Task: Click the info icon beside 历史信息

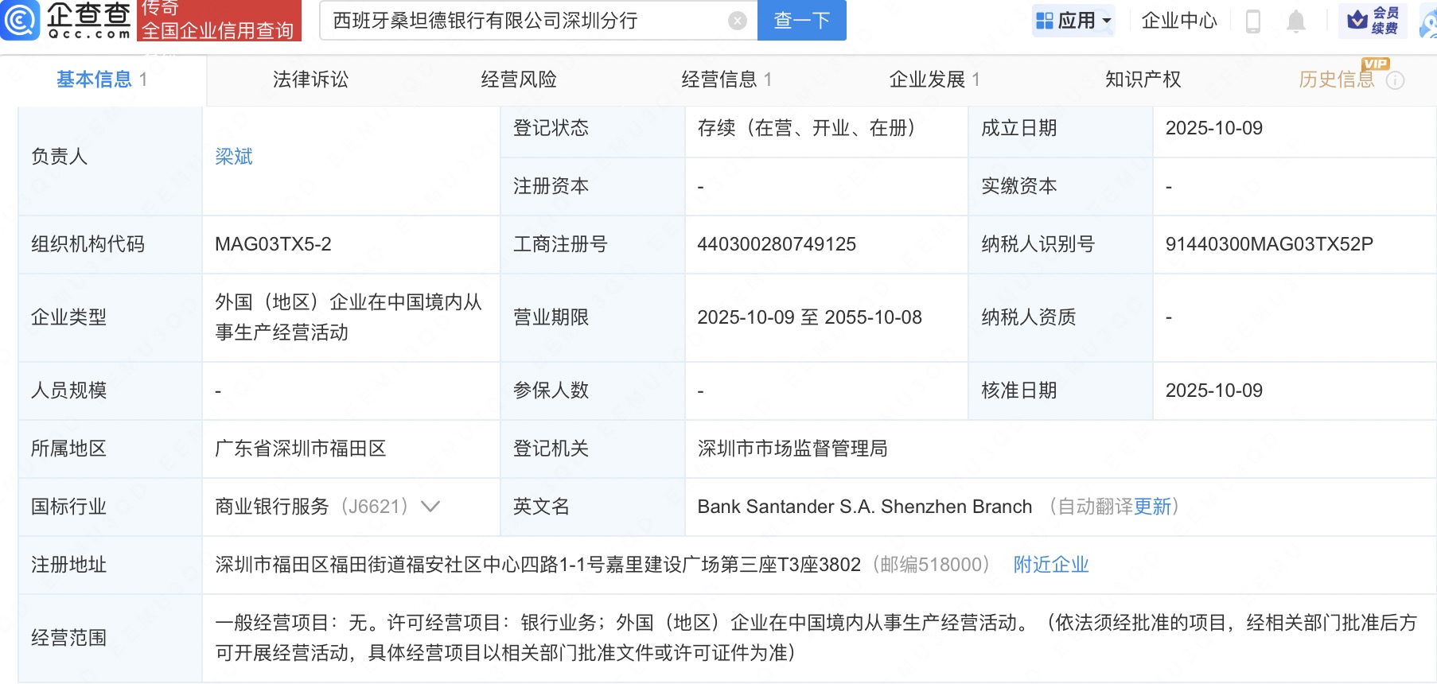Action: pyautogui.click(x=1395, y=80)
